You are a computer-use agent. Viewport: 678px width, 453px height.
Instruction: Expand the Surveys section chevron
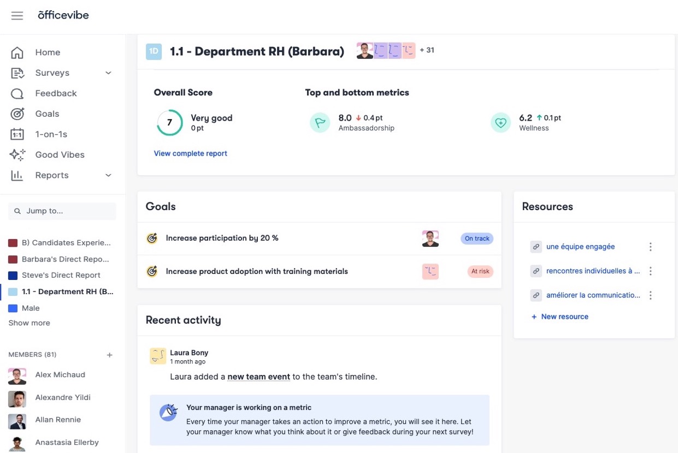pos(108,73)
